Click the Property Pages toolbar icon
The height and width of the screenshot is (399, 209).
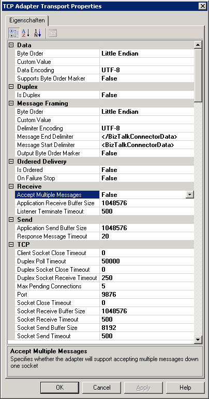tap(53, 33)
